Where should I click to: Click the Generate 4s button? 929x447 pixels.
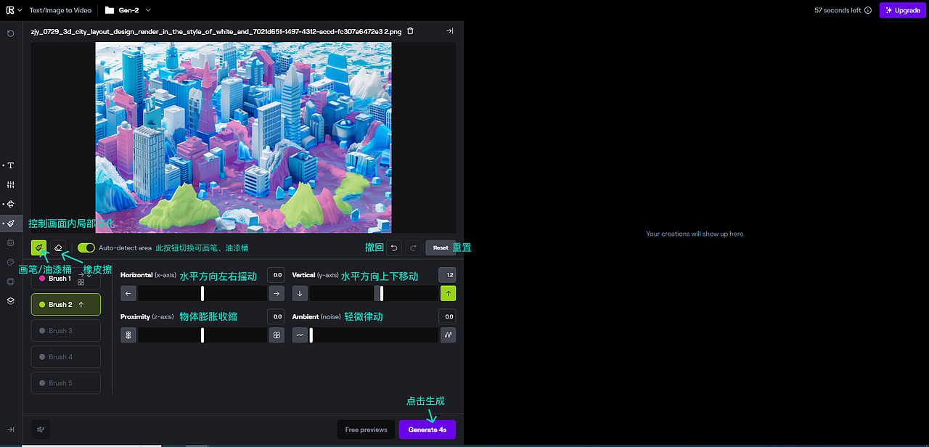click(427, 430)
